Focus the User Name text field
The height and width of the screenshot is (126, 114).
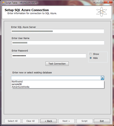tap(58, 43)
